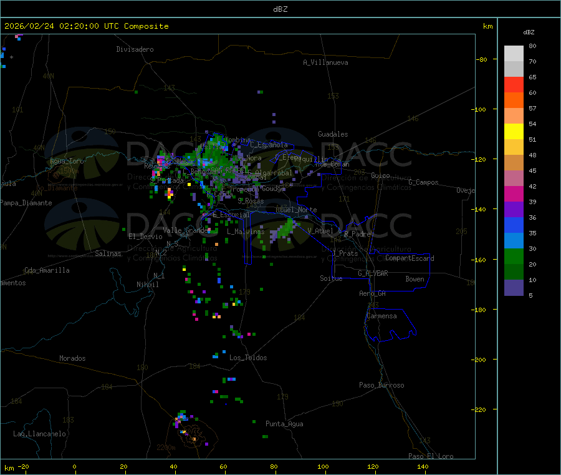Click the CompantEscard label
The width and height of the screenshot is (561, 475).
point(410,258)
